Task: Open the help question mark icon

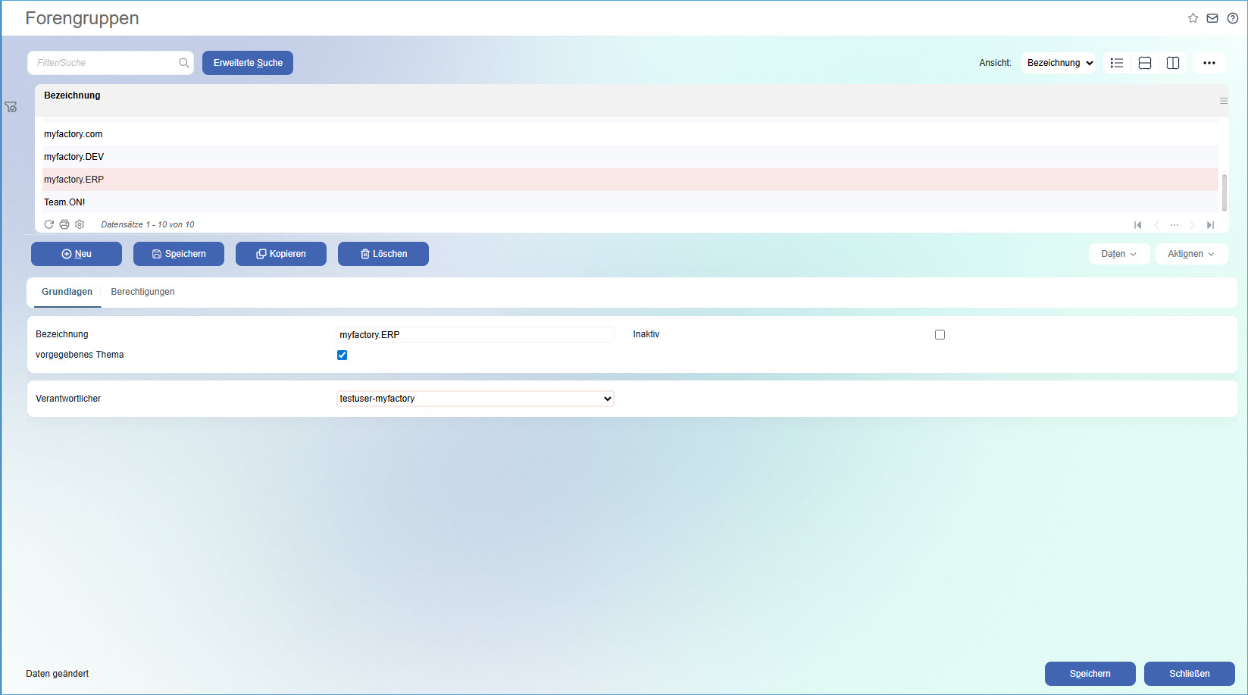Action: tap(1233, 18)
